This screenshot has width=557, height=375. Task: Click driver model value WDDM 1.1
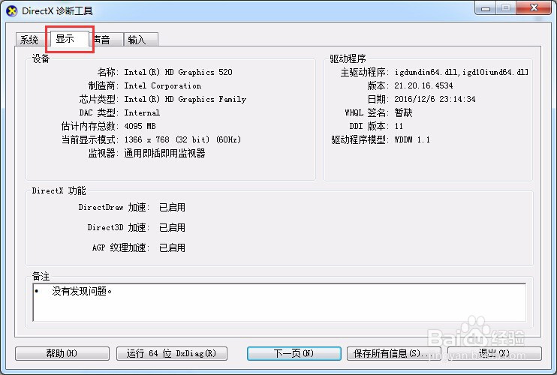click(412, 139)
